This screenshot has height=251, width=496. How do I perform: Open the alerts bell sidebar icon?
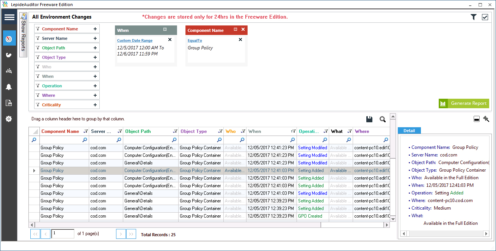point(9,87)
